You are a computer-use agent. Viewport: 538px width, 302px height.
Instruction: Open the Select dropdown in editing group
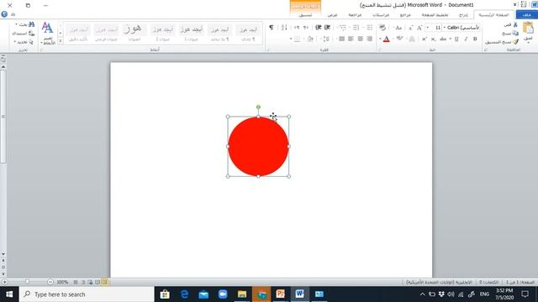coord(24,42)
